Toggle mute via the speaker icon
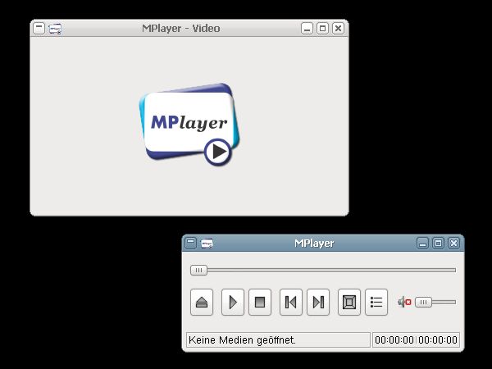The image size is (492, 369). 404,302
